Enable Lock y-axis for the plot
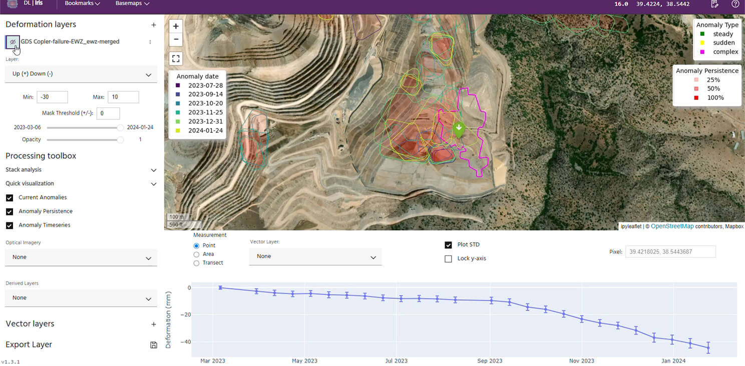The width and height of the screenshot is (745, 366). [x=448, y=258]
